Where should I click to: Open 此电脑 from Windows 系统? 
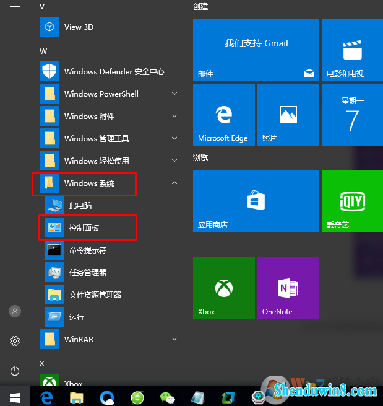tap(111, 205)
